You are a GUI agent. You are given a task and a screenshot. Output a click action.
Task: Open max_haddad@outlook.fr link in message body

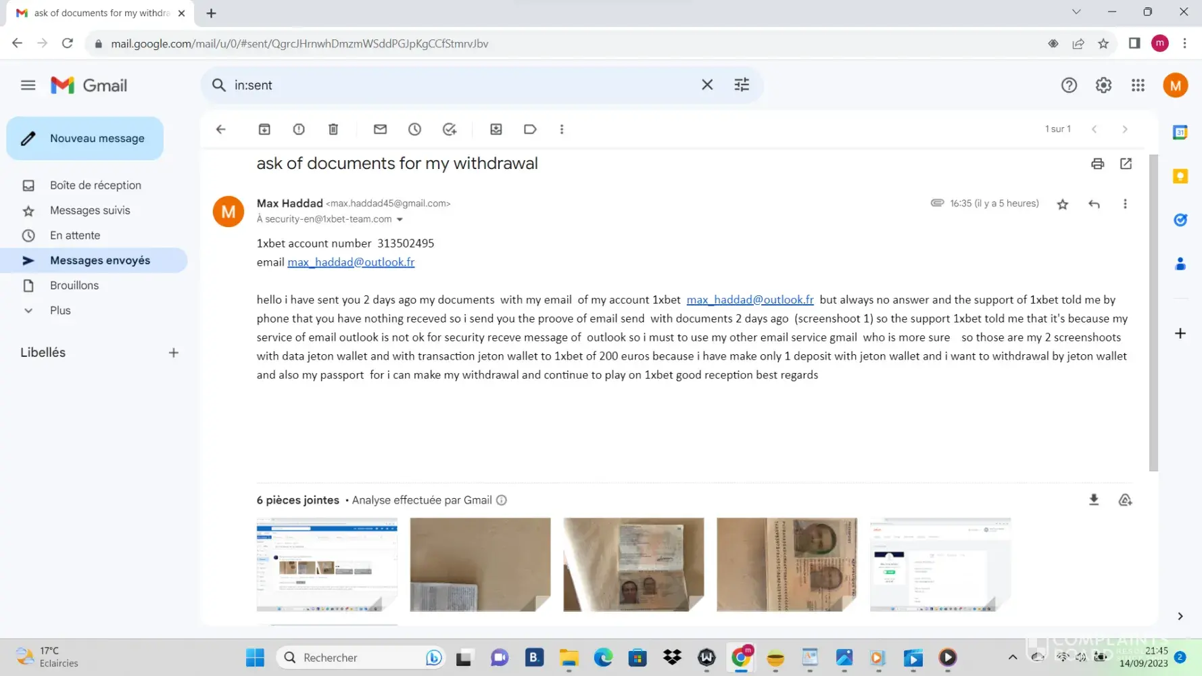click(750, 299)
